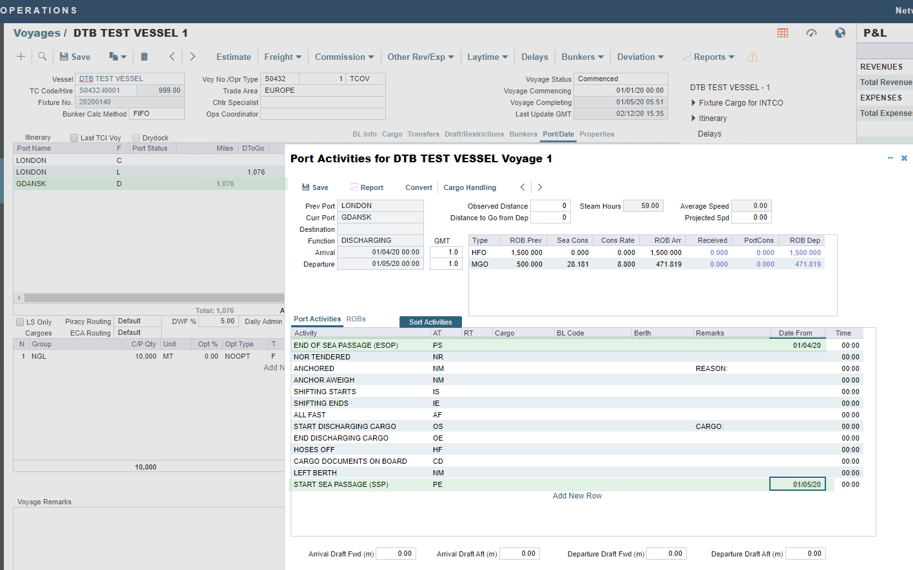Check the LS Only checkbox
Screen dimensions: 913x570
20,322
